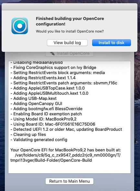Click 'Adding AppleUSBMultitouch.kext 1.0.0' line
Screen dimensions: 140x191
[x=49, y=93]
